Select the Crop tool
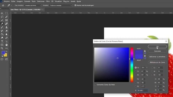The image size is (173, 97). coord(2,20)
